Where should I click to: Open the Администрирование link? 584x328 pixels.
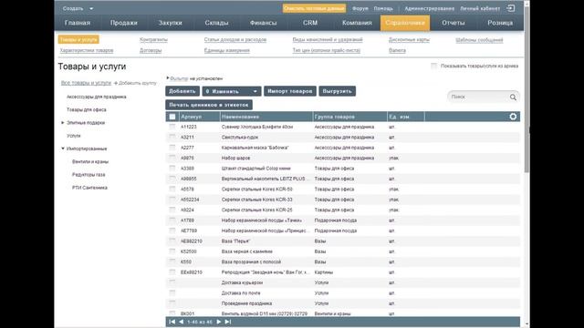click(x=430, y=8)
